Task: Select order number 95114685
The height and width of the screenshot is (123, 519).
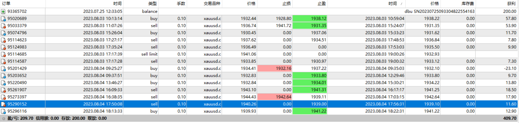Action: (x=17, y=54)
